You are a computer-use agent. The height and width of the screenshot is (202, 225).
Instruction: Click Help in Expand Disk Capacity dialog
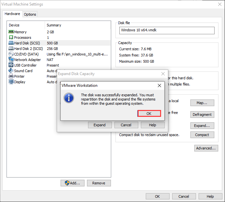coord(153,125)
